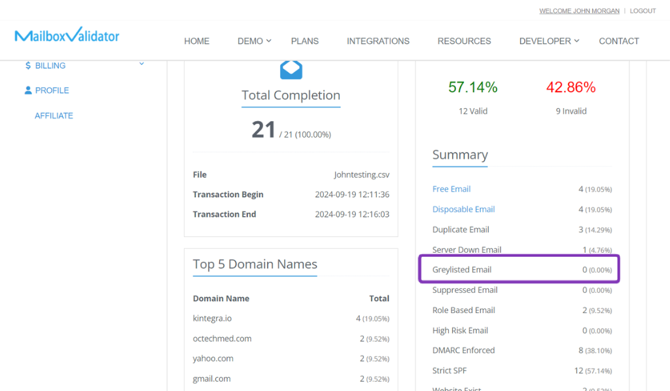Click the Free Email link

pyautogui.click(x=451, y=189)
